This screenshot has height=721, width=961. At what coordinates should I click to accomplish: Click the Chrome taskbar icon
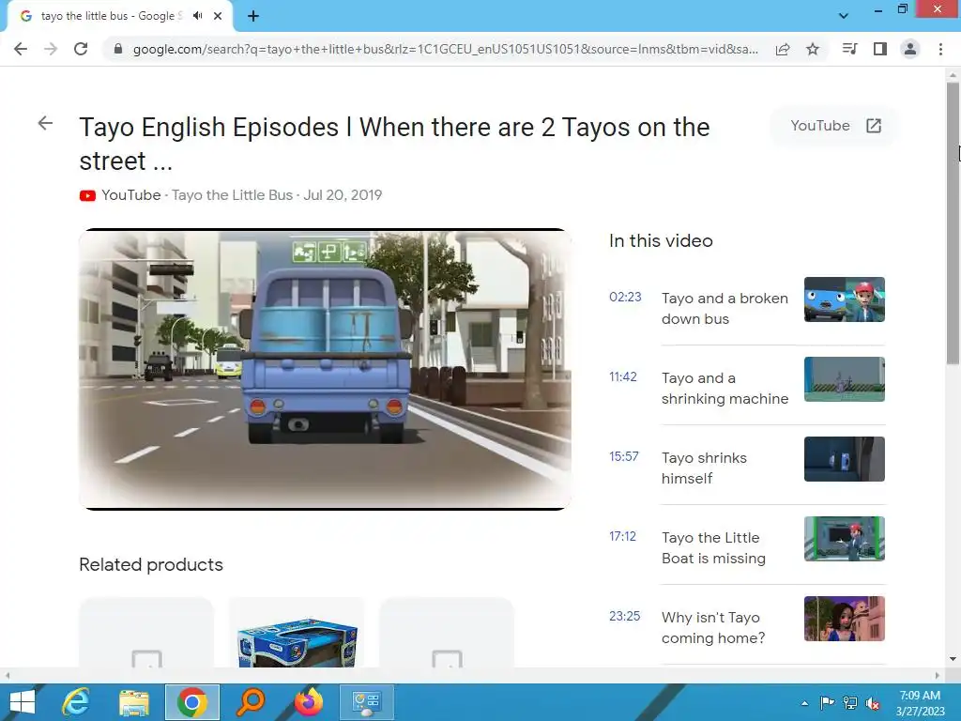click(191, 702)
